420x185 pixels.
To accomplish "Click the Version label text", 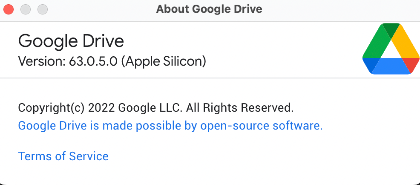I will click(42, 61).
